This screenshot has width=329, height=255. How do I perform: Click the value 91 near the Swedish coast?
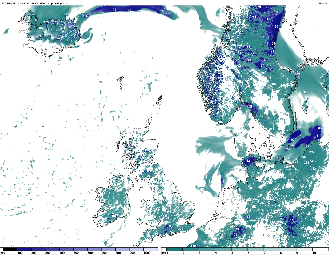(x=271, y=69)
